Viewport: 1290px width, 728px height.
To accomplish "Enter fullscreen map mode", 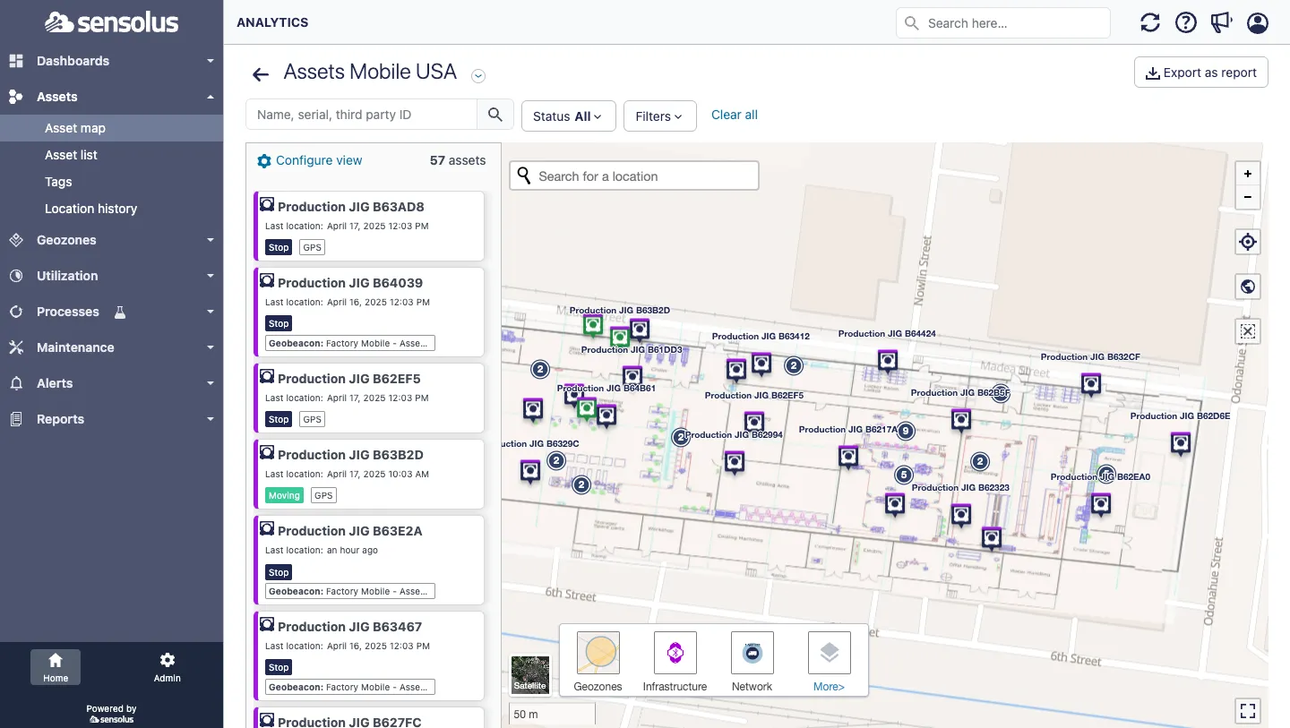I will 1248,711.
